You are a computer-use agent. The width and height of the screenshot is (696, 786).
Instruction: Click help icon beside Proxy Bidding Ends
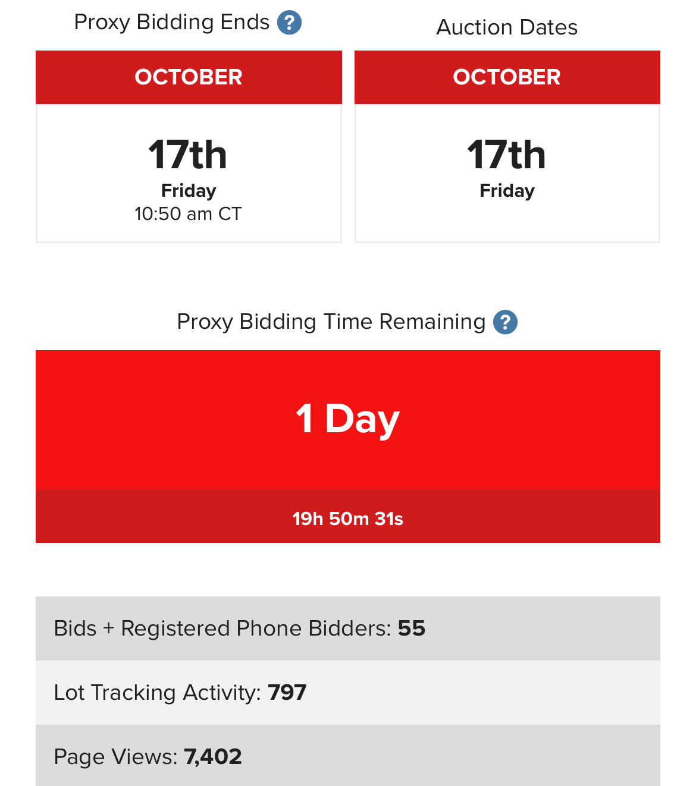[x=289, y=23]
